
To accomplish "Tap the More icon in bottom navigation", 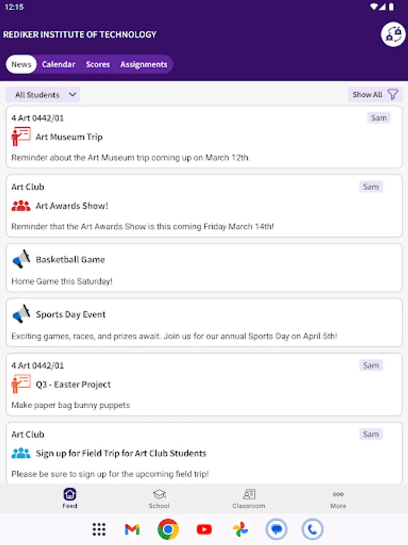I will click(338, 498).
